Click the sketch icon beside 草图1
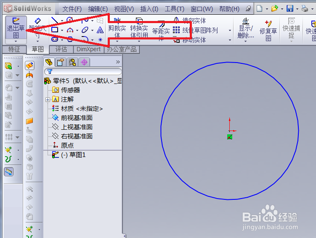The width and height of the screenshot is (316, 238). point(56,154)
